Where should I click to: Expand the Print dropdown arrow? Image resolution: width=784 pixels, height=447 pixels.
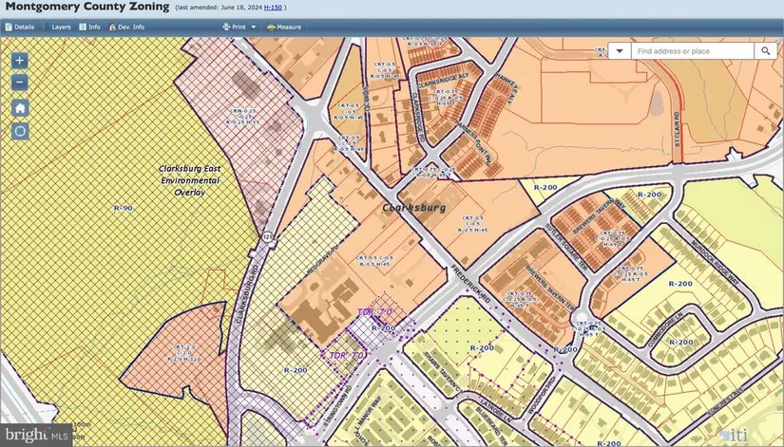tap(254, 28)
